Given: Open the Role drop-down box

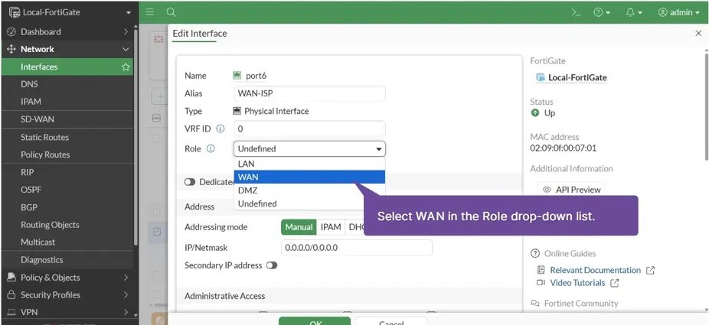Looking at the screenshot, I should click(x=310, y=148).
